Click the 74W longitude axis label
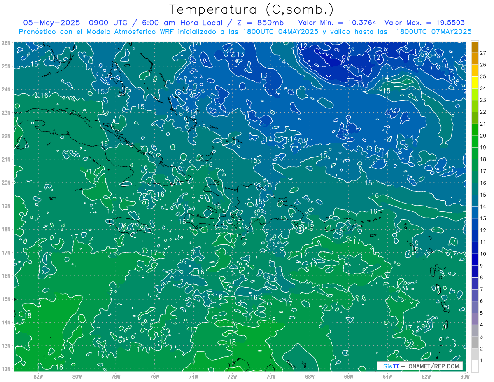 193,376
